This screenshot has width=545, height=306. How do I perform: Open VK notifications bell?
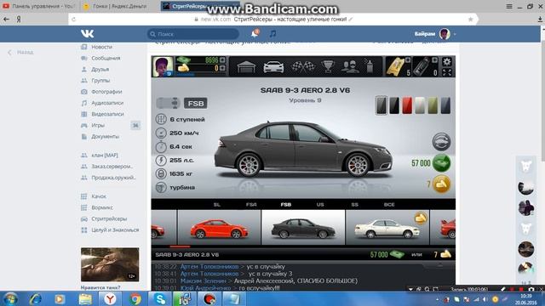coord(255,33)
